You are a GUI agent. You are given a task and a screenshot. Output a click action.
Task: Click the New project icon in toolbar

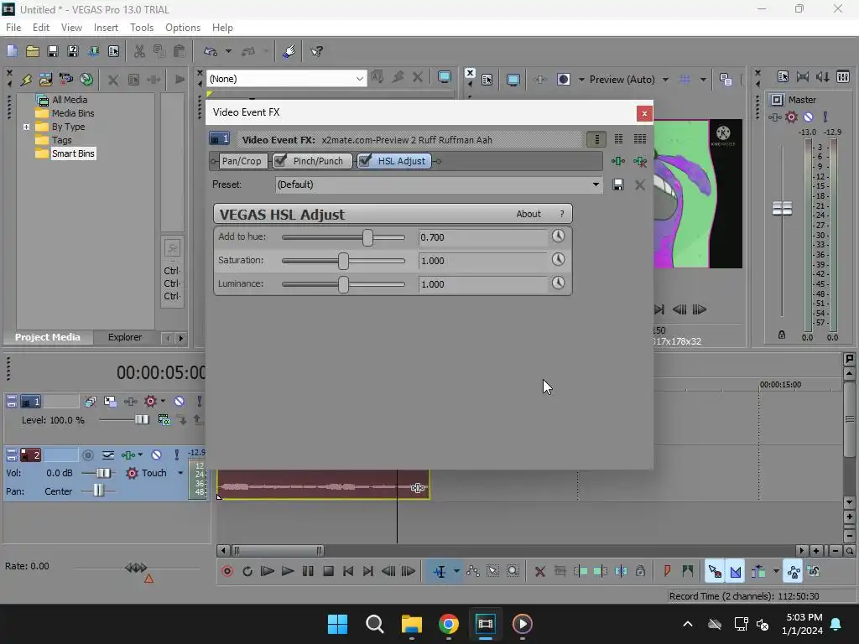pyautogui.click(x=12, y=51)
